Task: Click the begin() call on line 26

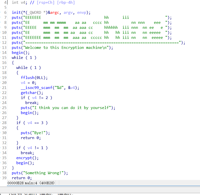Action: [x=30, y=113]
